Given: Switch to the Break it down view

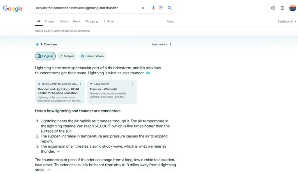Looking at the screenshot, I should click(92, 56).
